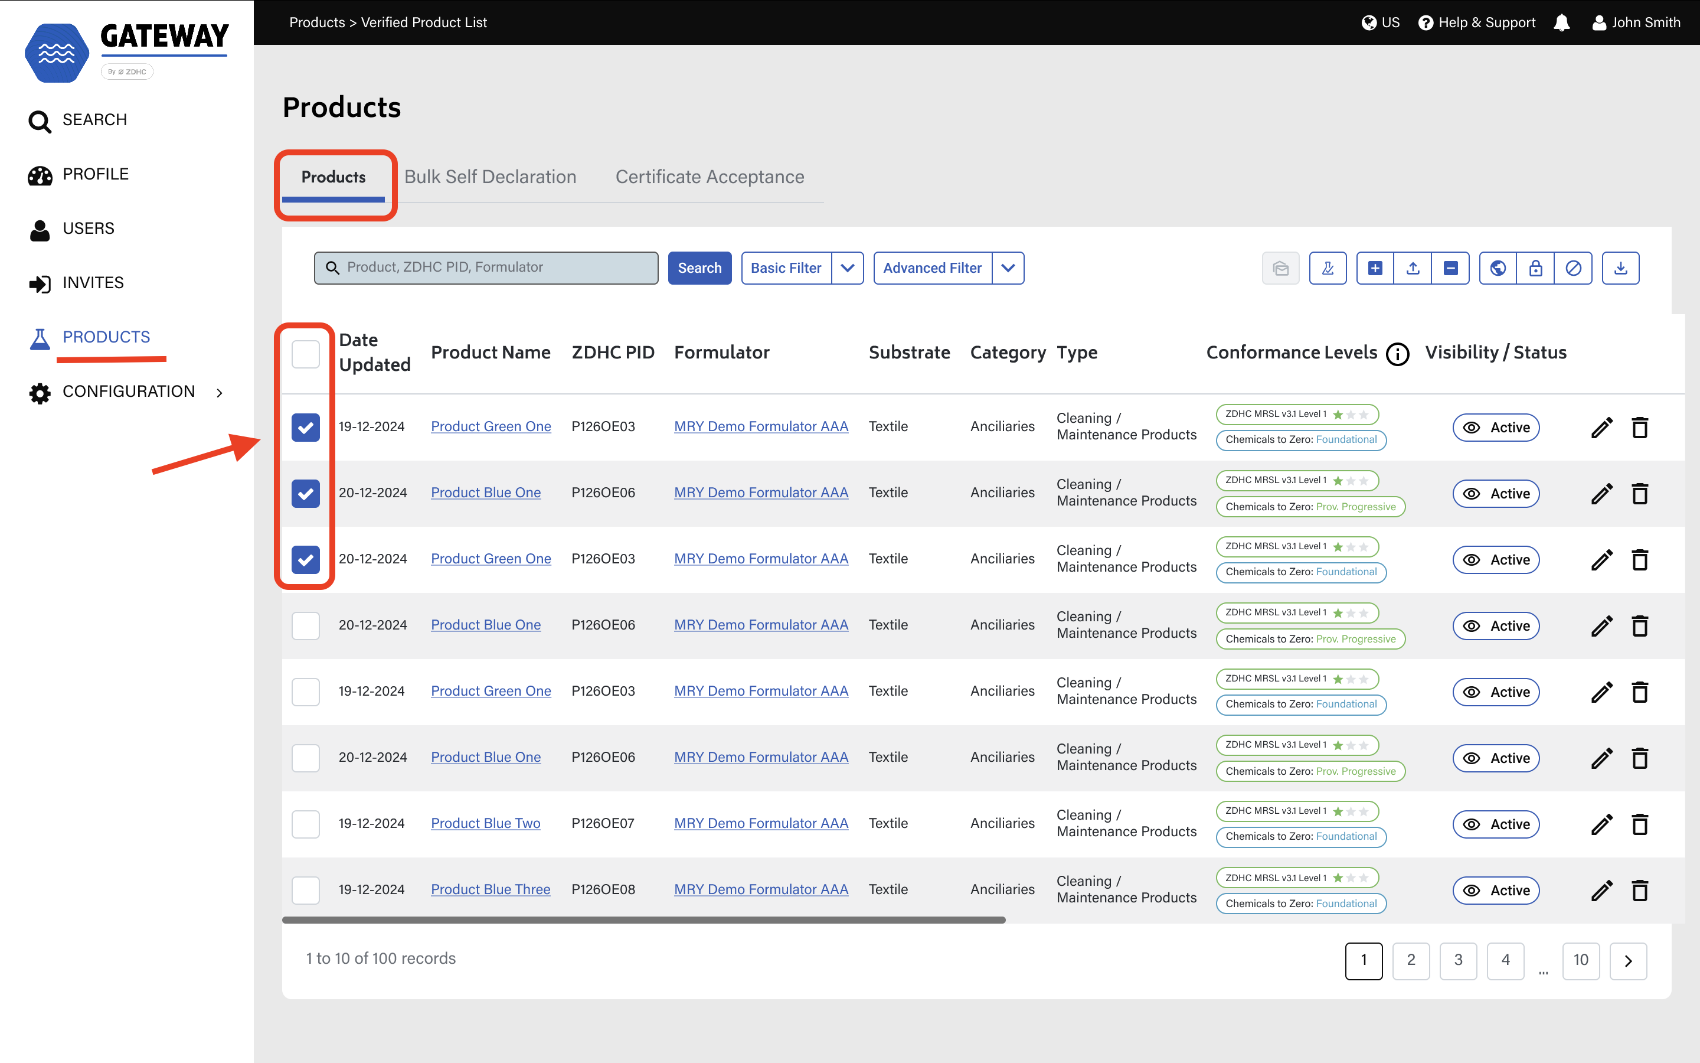Check the select-all checkbox in table header
Screen dimensions: 1700x1063
(306, 354)
